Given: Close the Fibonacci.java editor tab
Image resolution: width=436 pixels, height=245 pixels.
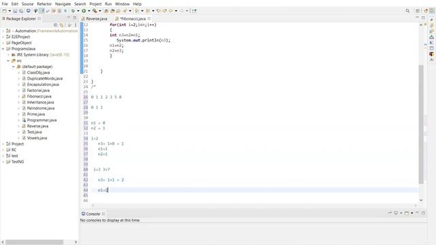Looking at the screenshot, I should [x=149, y=18].
